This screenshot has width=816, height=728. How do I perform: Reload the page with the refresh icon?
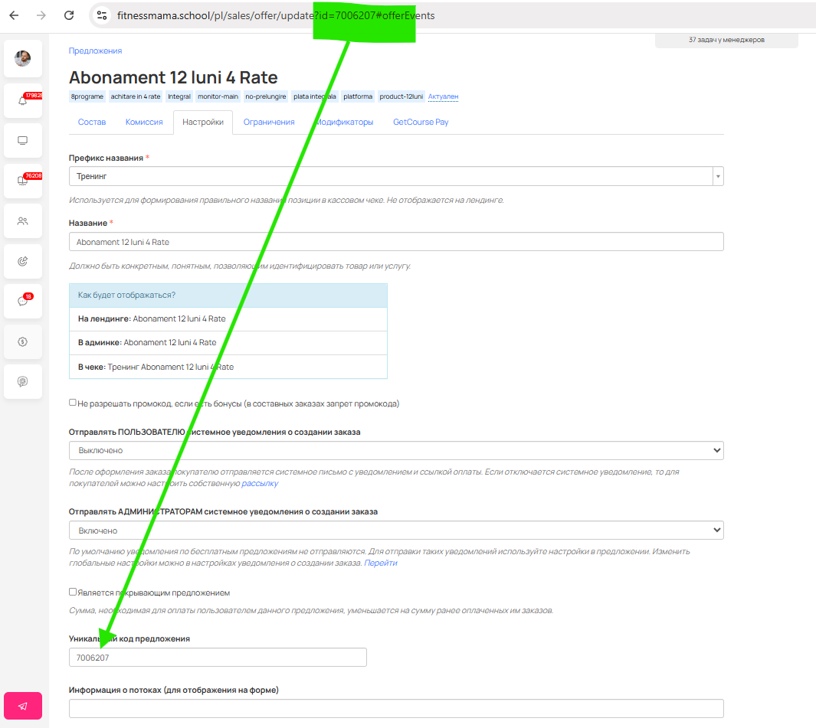[69, 15]
